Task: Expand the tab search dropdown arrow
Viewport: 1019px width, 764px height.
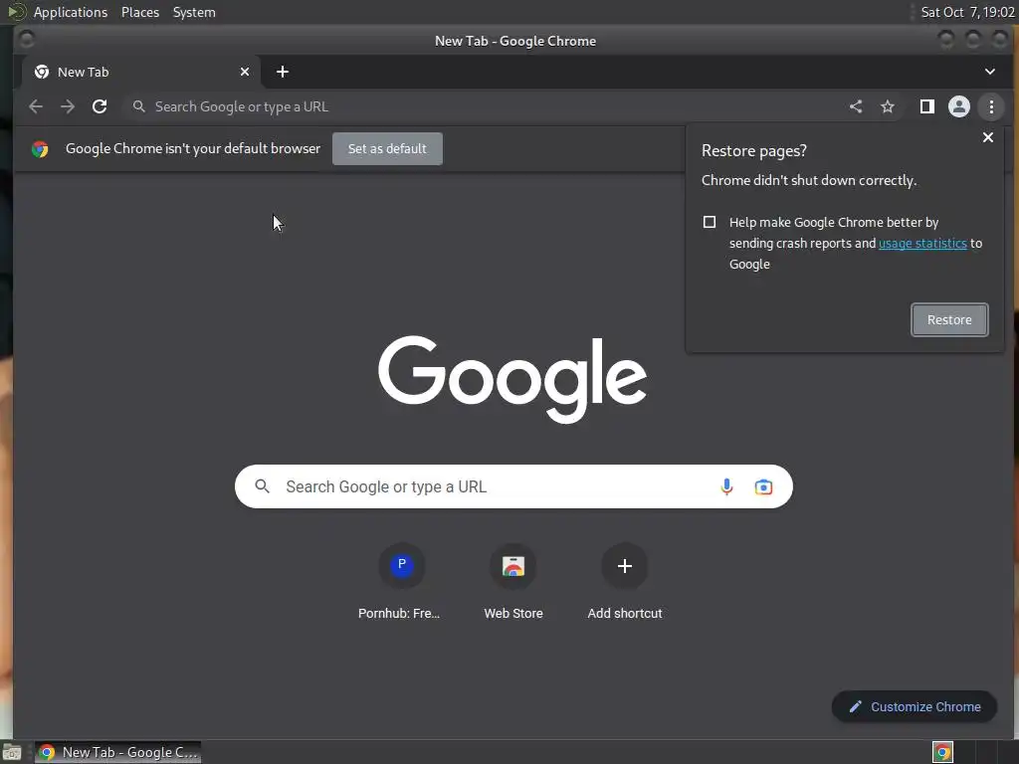Action: point(990,72)
